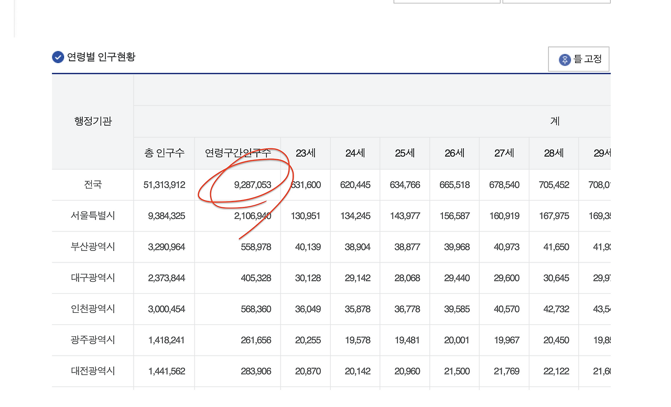The width and height of the screenshot is (671, 407).
Task: Click the 서울특별시 row label
Action: [93, 215]
